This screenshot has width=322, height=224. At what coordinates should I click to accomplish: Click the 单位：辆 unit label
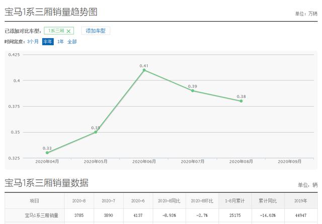pyautogui.click(x=307, y=185)
